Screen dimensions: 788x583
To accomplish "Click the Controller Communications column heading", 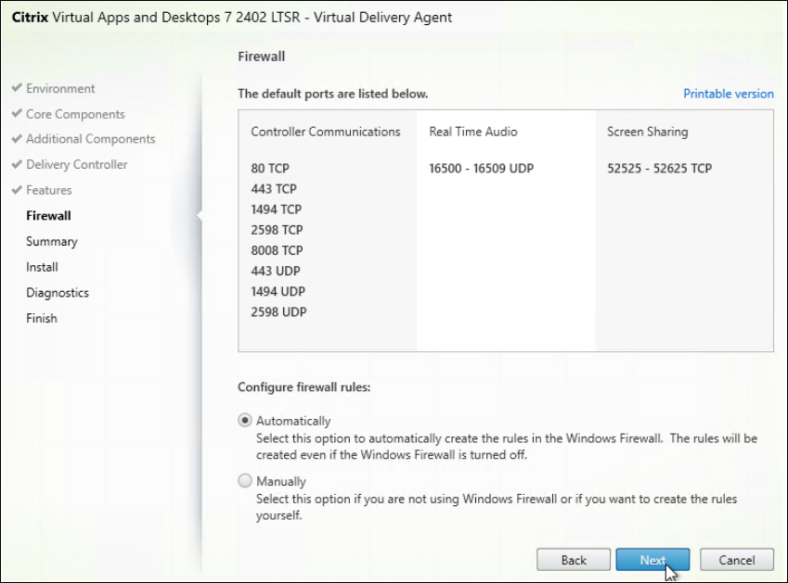I will coord(325,132).
